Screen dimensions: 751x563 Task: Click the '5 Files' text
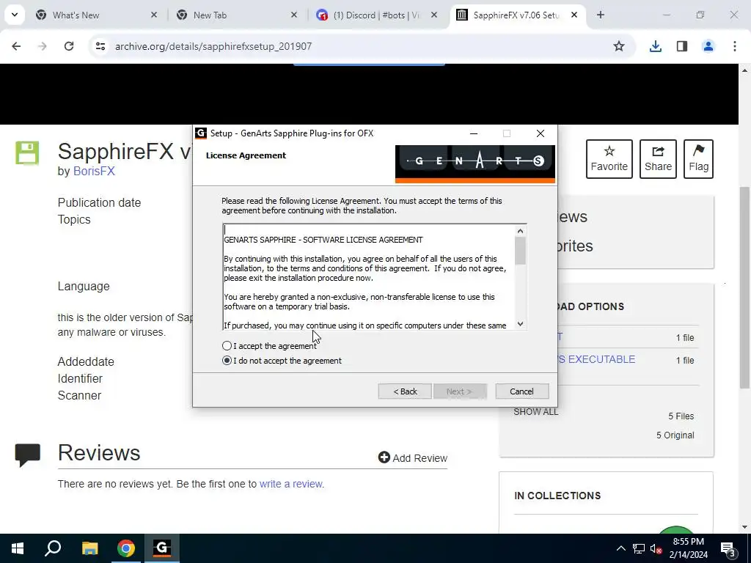coord(681,416)
